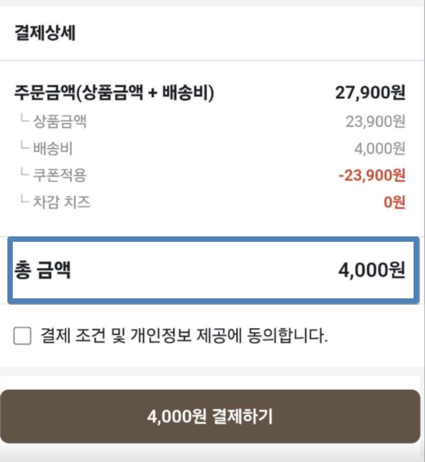Select the 쿠폰적용 row label

pos(59,175)
